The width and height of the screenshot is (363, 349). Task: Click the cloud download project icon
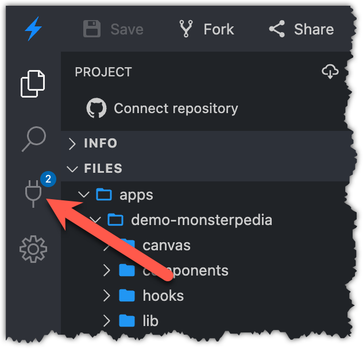(330, 72)
